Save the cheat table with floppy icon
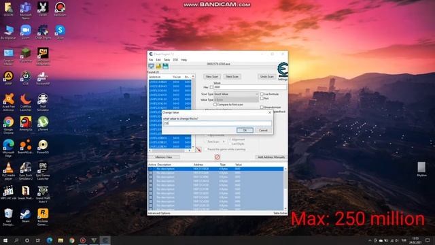 coord(166,66)
